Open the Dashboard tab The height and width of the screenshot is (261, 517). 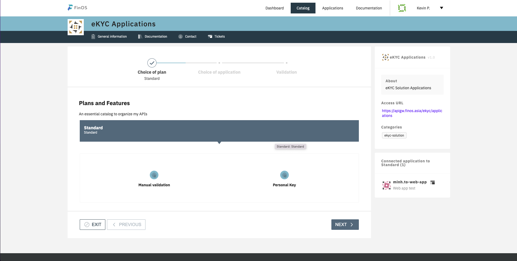(x=275, y=8)
